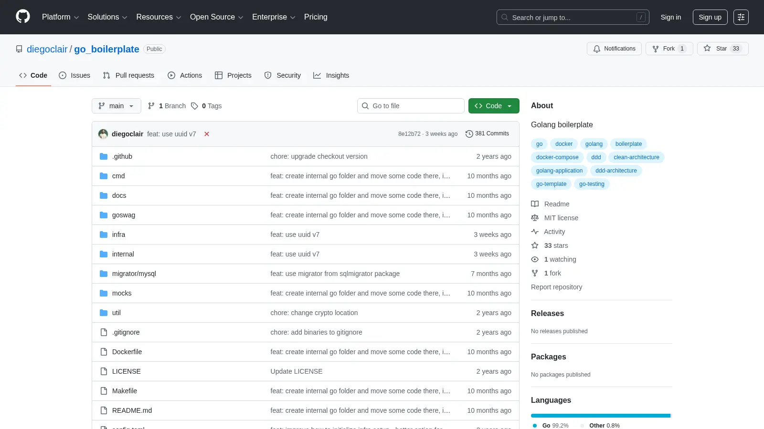764x429 pixels.
Task: Switch to the Issues tab
Action: 74,75
